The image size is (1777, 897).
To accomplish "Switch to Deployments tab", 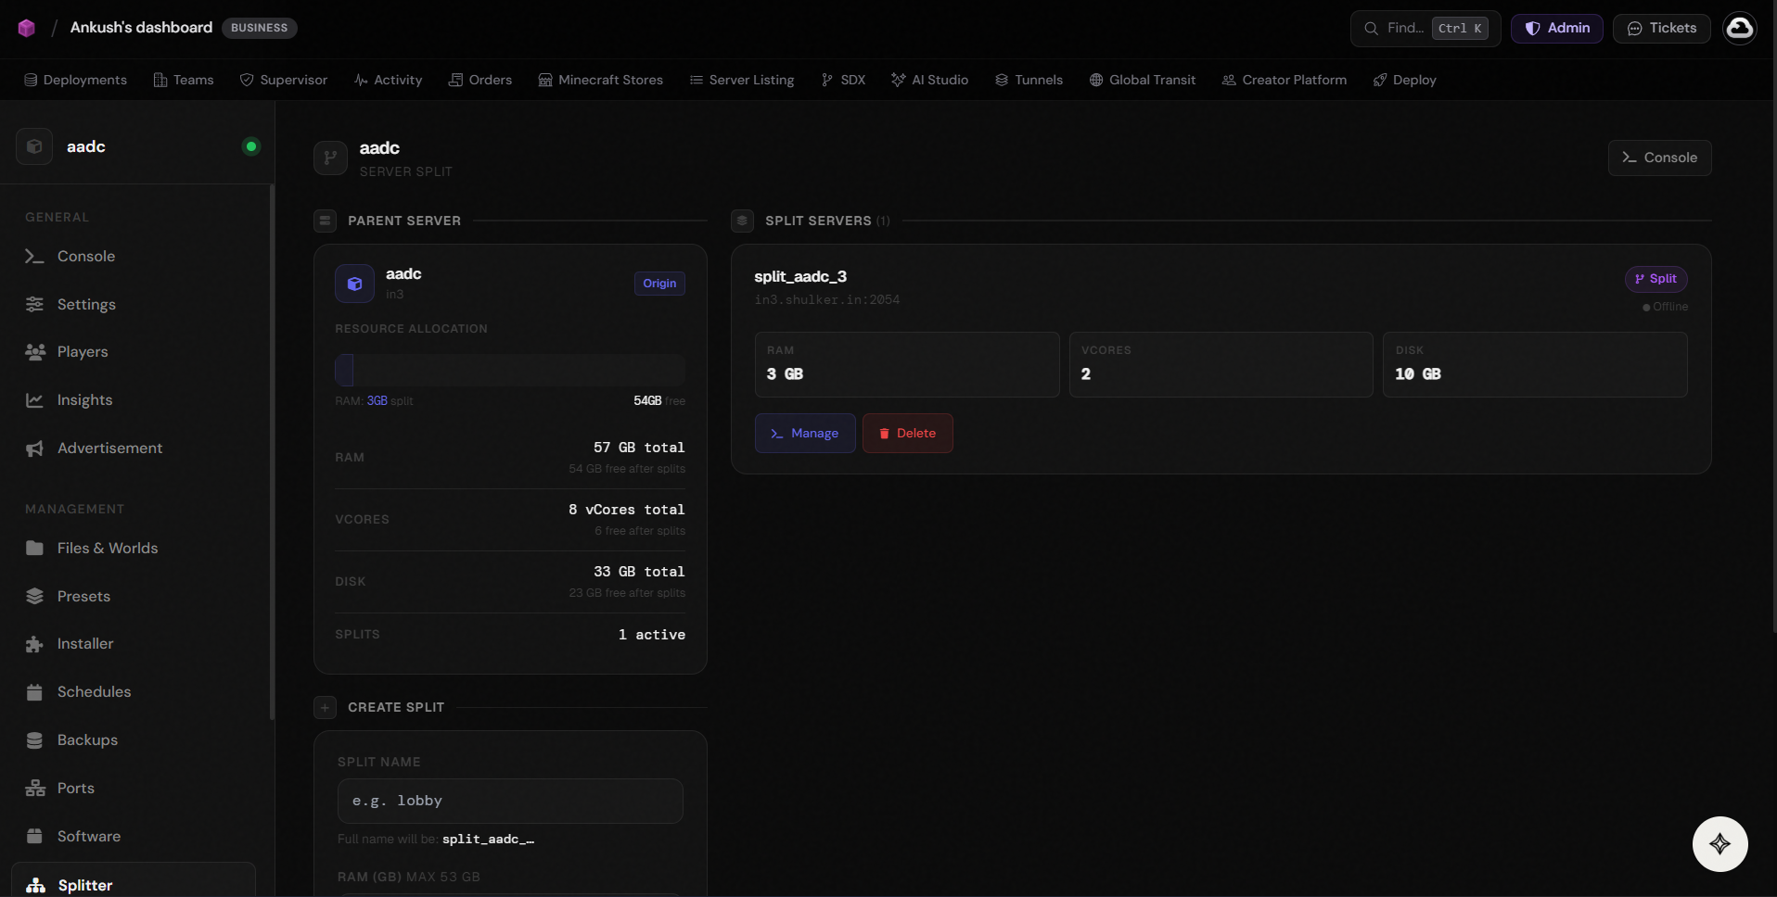I will 75,80.
